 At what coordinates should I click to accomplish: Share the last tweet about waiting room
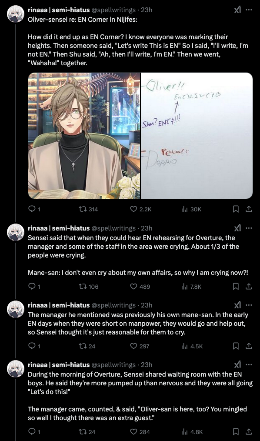[249, 432]
